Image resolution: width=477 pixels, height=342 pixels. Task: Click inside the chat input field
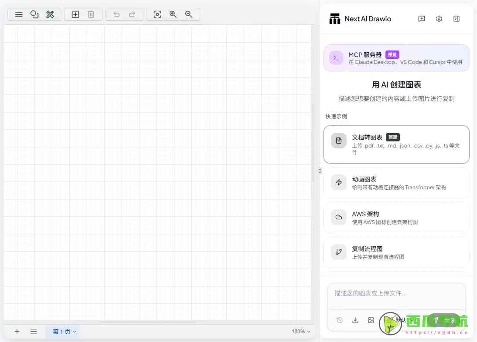pyautogui.click(x=396, y=296)
